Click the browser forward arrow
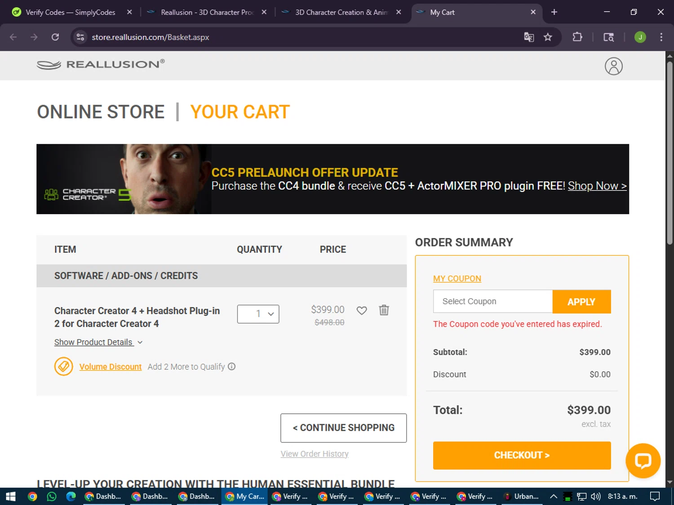Screen dimensions: 674x505 point(34,37)
